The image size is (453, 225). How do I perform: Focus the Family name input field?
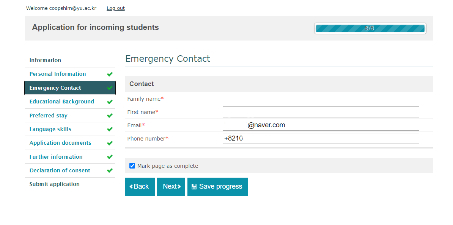321,98
